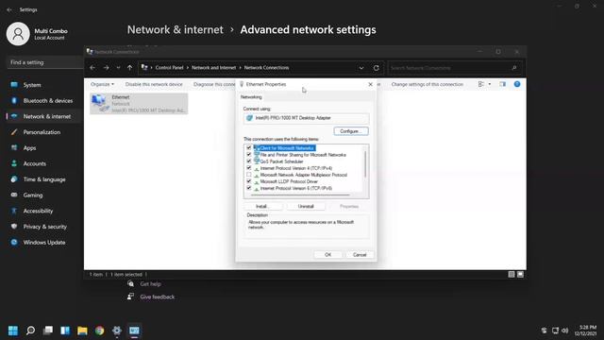The image size is (604, 340).
Task: Open taskbar Search
Action: [30, 331]
